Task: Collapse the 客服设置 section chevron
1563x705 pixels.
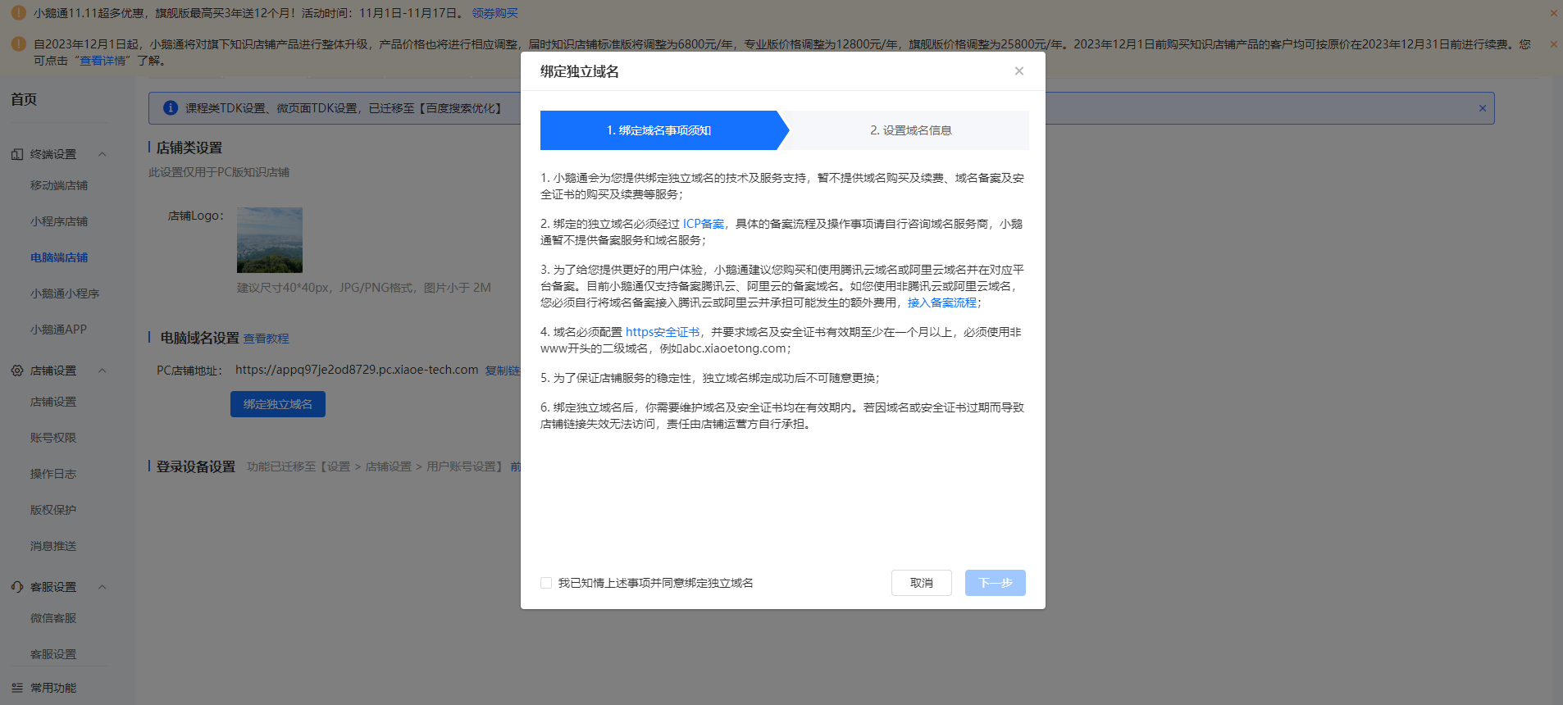Action: [103, 587]
